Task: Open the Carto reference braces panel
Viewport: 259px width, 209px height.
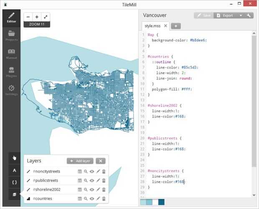Action: coord(15,182)
